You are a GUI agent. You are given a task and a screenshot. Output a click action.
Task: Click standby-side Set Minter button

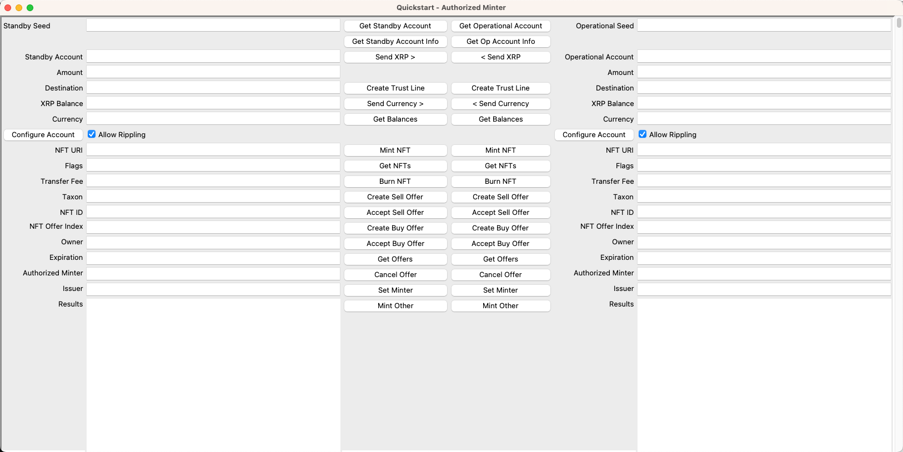[x=395, y=290]
